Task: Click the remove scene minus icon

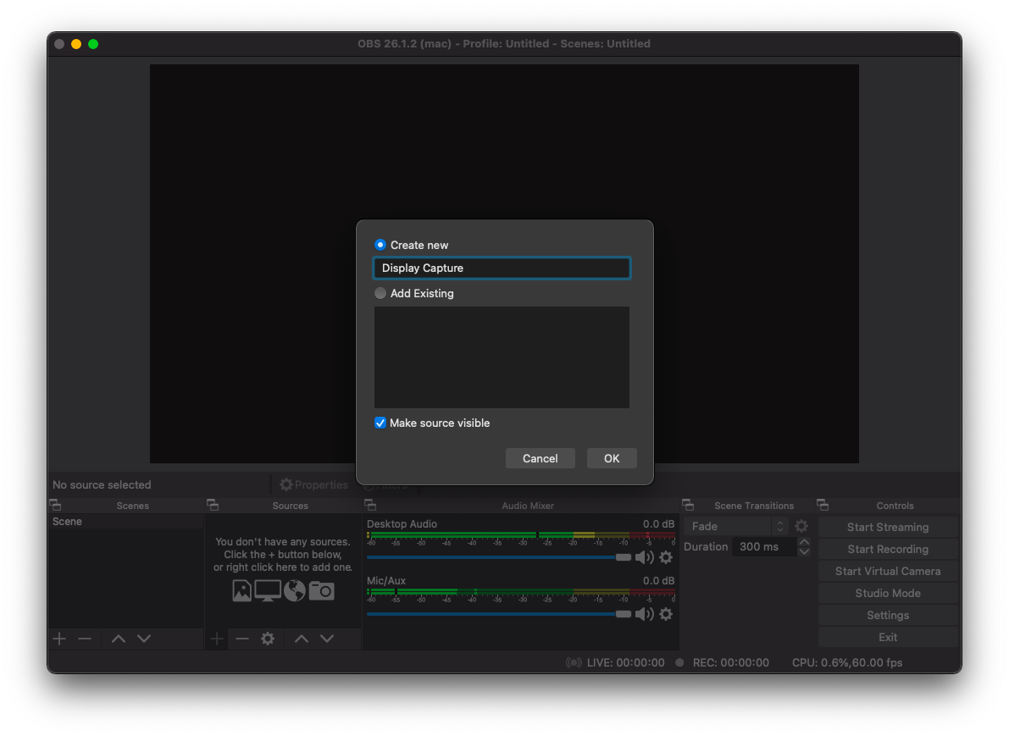Action: tap(85, 639)
